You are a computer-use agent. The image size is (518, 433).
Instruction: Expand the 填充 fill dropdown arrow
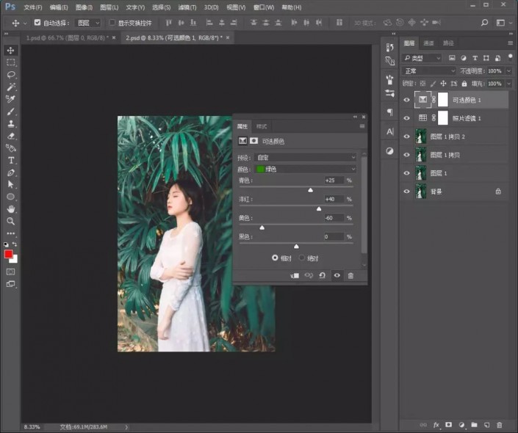pyautogui.click(x=508, y=84)
